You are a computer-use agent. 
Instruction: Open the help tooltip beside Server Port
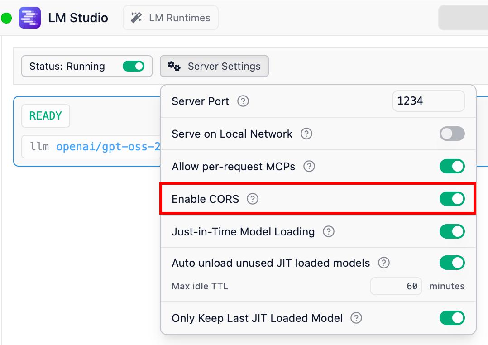tap(243, 101)
